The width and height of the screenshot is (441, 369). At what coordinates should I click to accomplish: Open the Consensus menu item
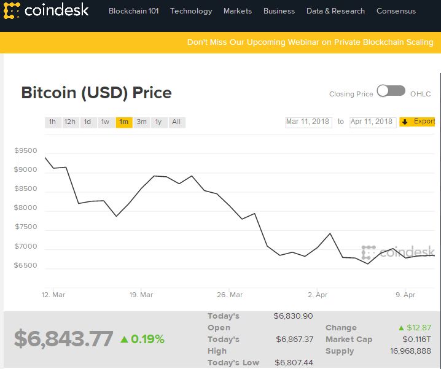click(x=396, y=11)
